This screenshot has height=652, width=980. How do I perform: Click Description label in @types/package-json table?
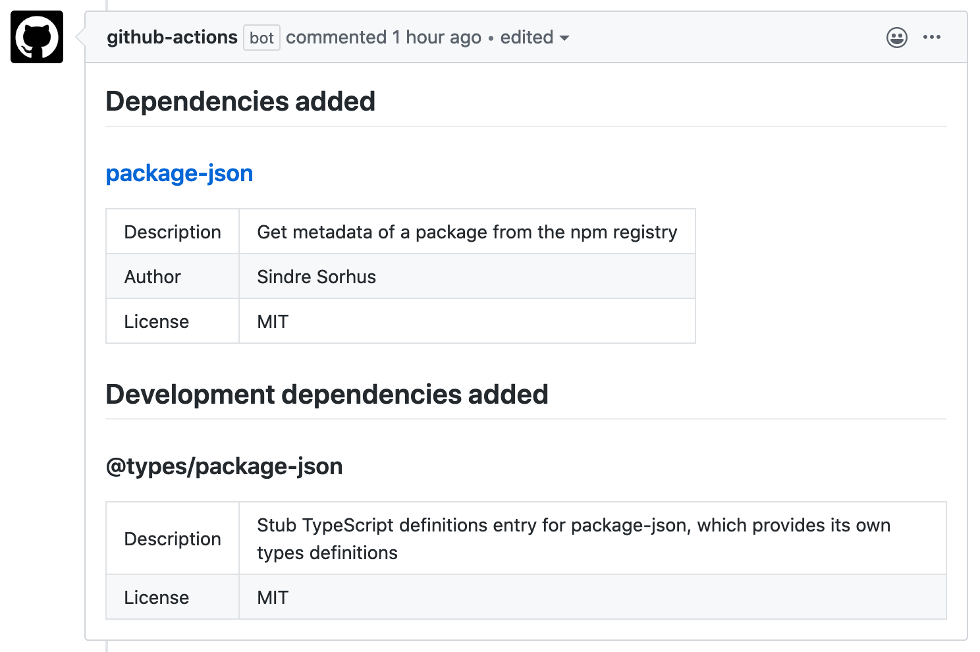pos(173,539)
